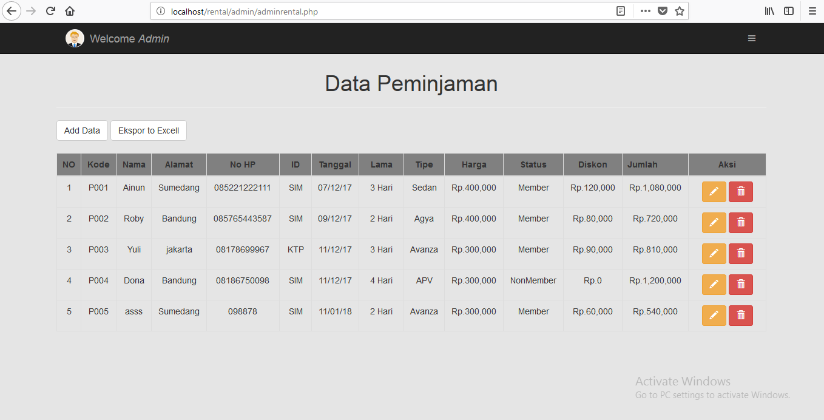Toggle reader view in the address bar

[620, 11]
